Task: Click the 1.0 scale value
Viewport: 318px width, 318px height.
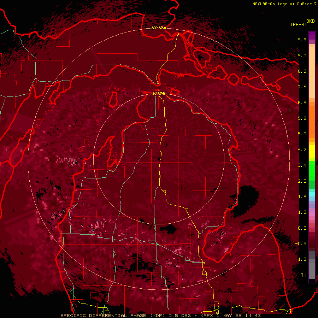Action: pos(302,212)
